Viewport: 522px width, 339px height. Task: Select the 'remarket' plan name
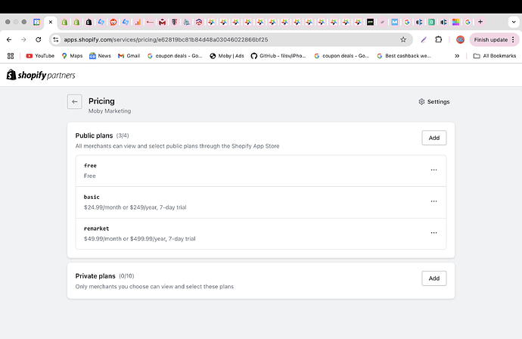pyautogui.click(x=97, y=229)
